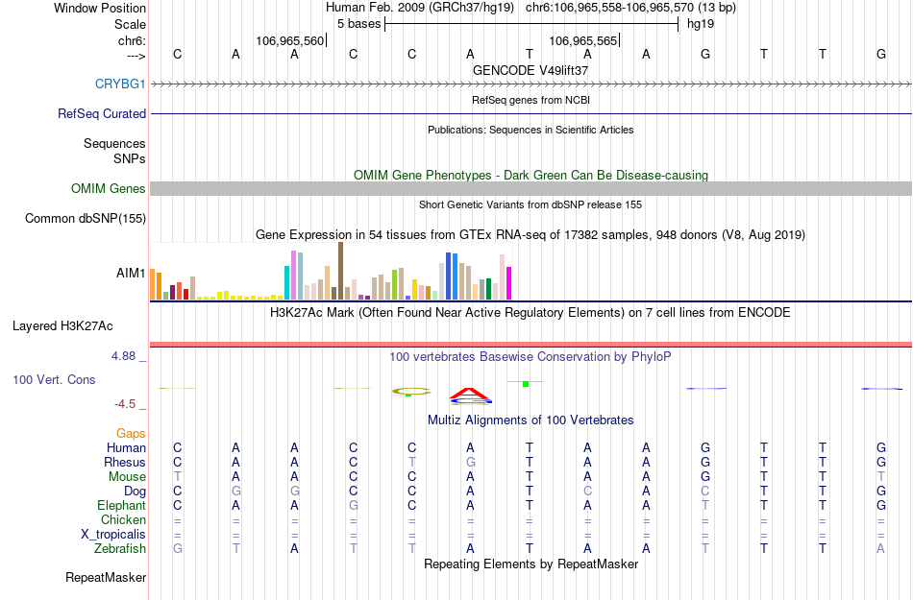Click the Dog species row label
913x600 pixels.
coord(135,491)
